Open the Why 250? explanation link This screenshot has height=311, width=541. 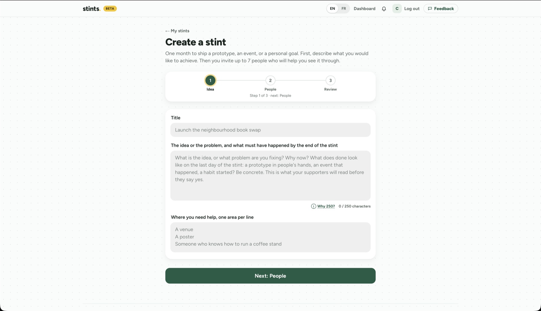(326, 206)
